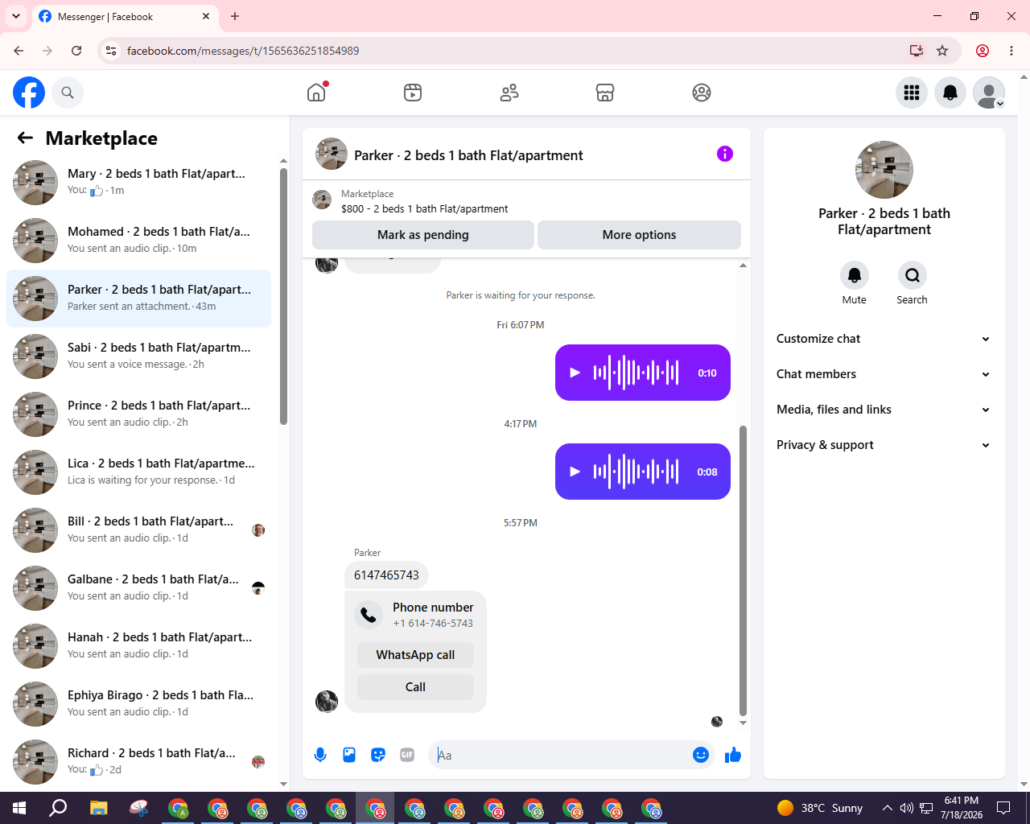Screen dimensions: 1030x824
Task: Open the Richard conversation
Action: 139,762
